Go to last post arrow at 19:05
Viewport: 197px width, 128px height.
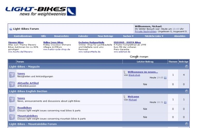click(165, 78)
